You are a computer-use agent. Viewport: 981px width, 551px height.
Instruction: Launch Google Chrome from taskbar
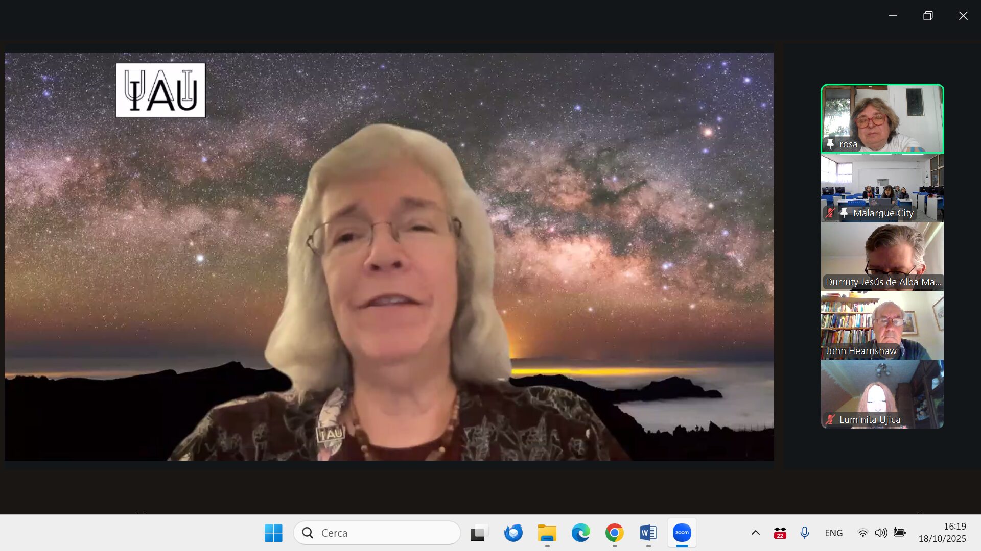point(614,533)
